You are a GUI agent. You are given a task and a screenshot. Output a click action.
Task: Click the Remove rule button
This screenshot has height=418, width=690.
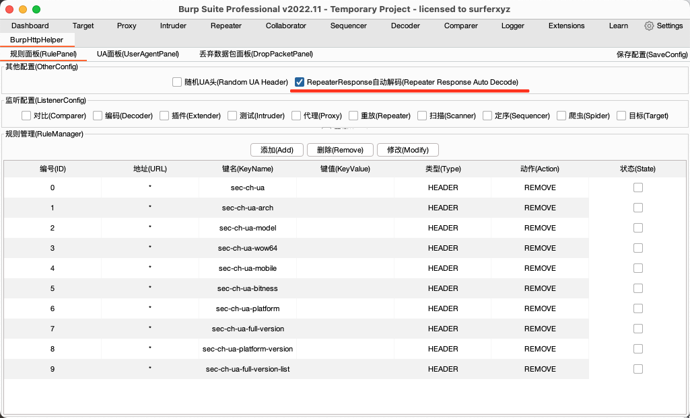pos(340,150)
